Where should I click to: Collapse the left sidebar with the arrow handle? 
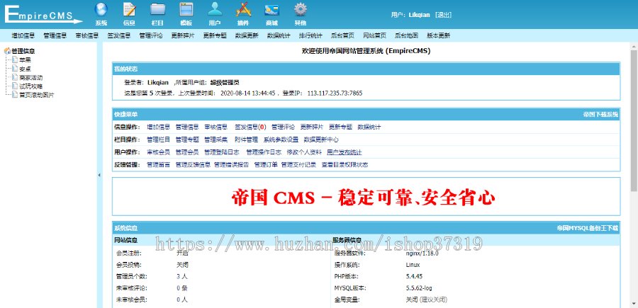point(99,175)
